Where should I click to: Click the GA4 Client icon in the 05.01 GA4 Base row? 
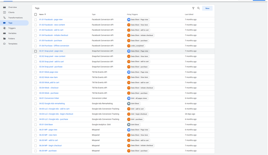[129, 124]
